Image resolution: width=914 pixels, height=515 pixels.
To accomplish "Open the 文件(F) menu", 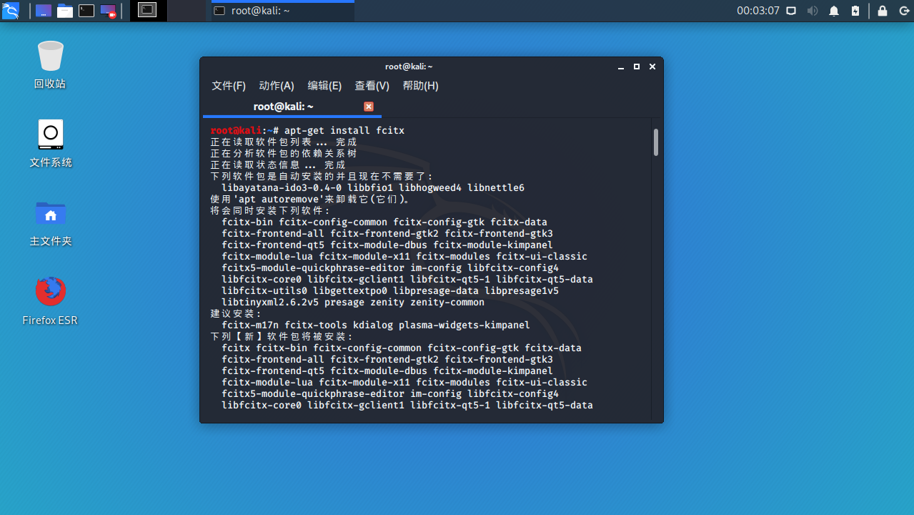I will [x=228, y=86].
